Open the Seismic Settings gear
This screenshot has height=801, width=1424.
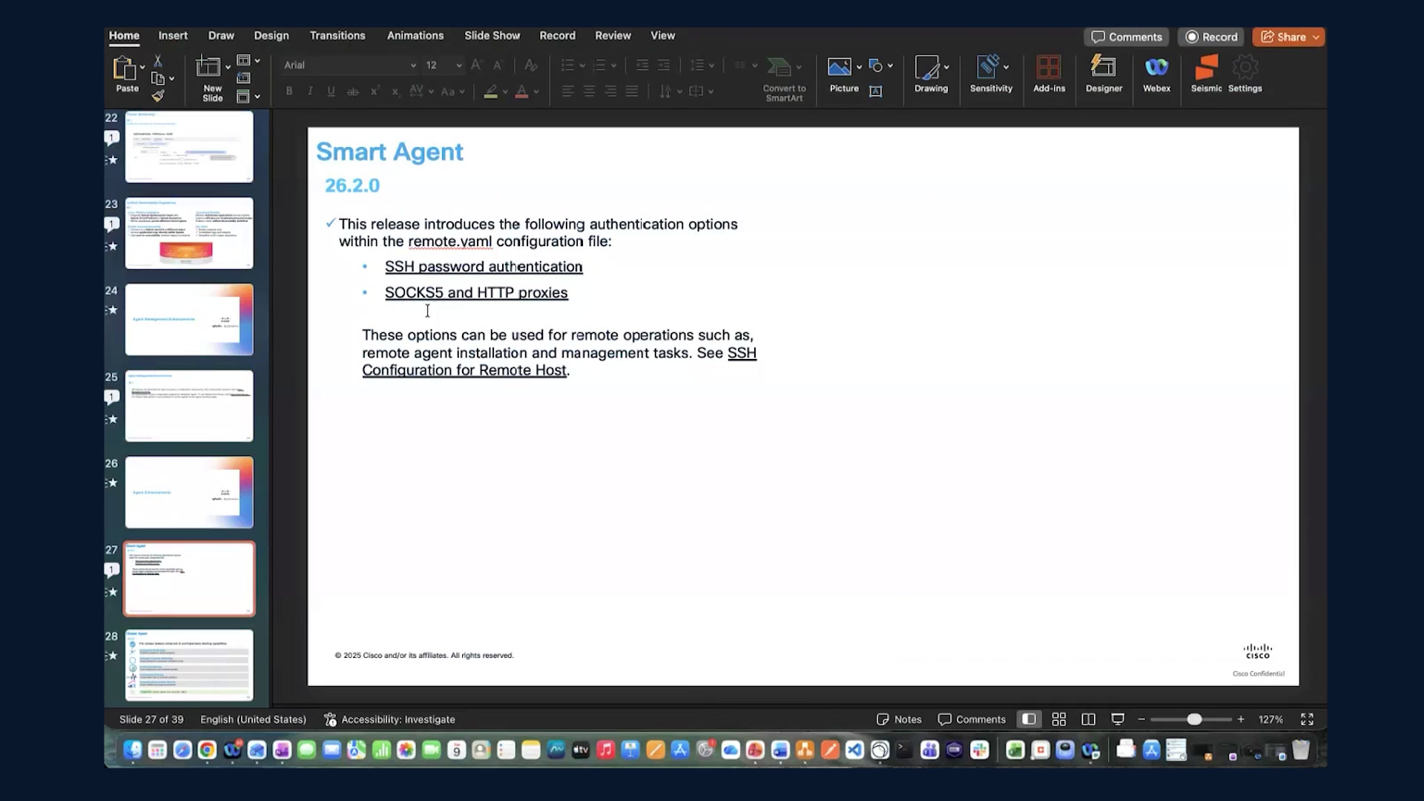(1245, 67)
